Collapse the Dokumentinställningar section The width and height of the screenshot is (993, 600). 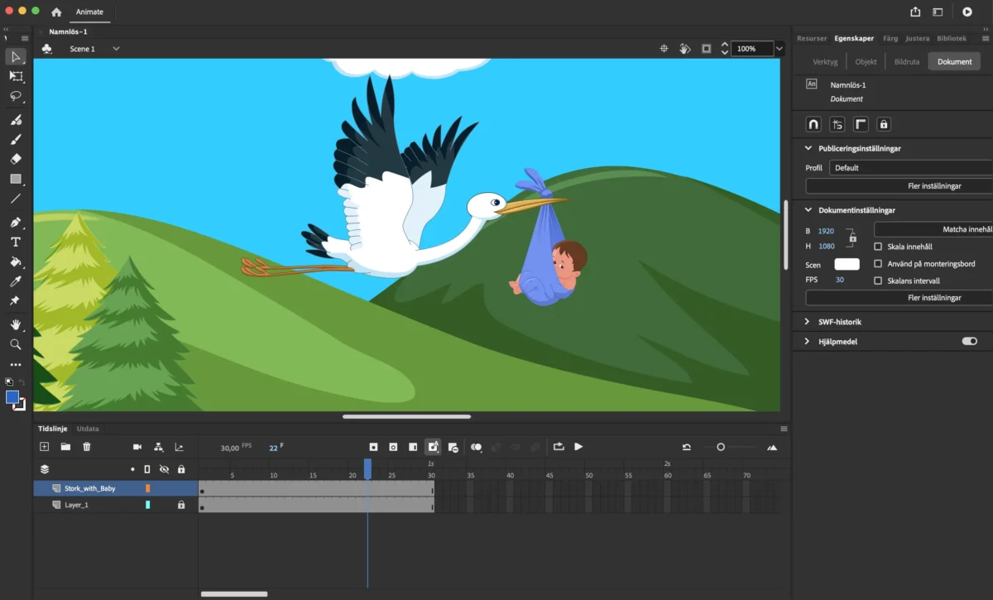click(808, 210)
